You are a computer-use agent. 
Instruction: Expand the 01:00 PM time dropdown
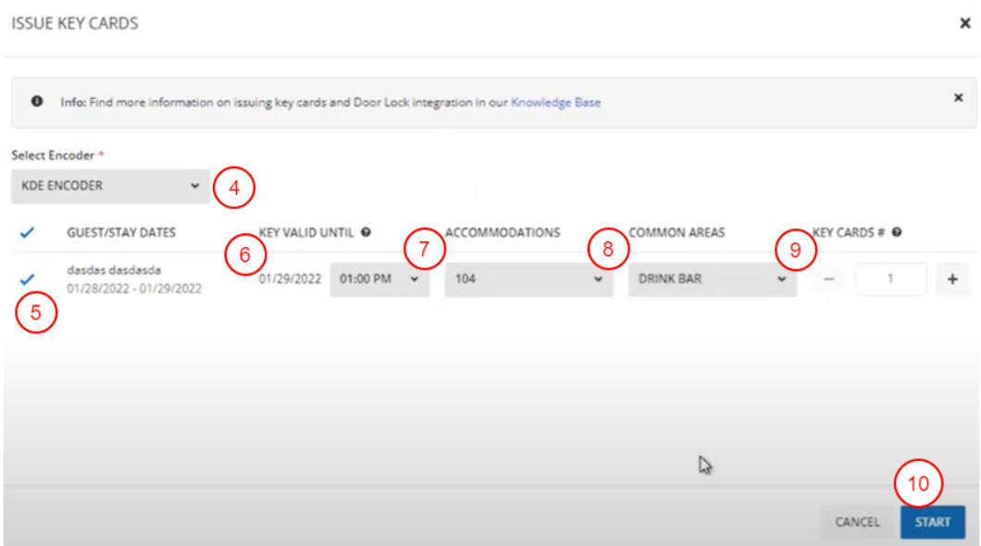click(379, 279)
